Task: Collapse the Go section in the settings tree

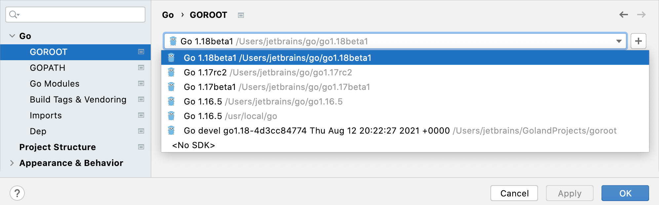Action: [x=12, y=36]
